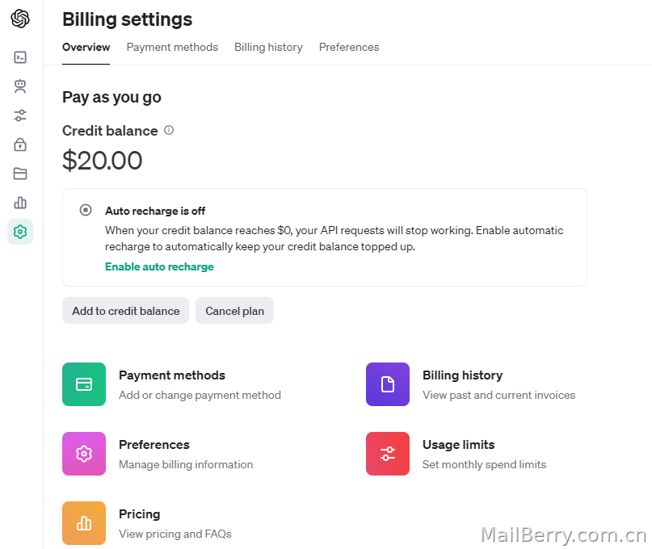The height and width of the screenshot is (549, 652).
Task: Switch to the Overview tab
Action: [86, 48]
